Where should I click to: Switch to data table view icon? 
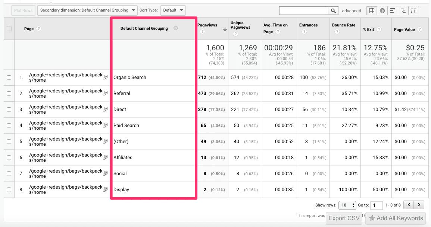point(372,11)
